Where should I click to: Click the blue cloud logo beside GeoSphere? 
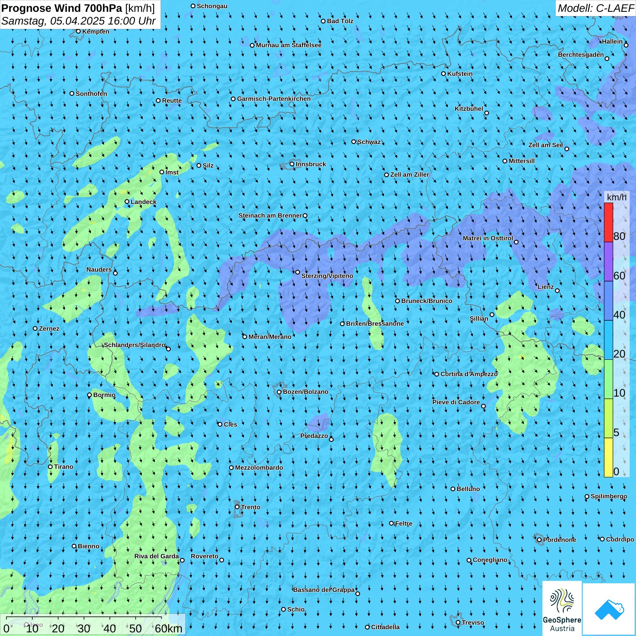click(x=609, y=610)
